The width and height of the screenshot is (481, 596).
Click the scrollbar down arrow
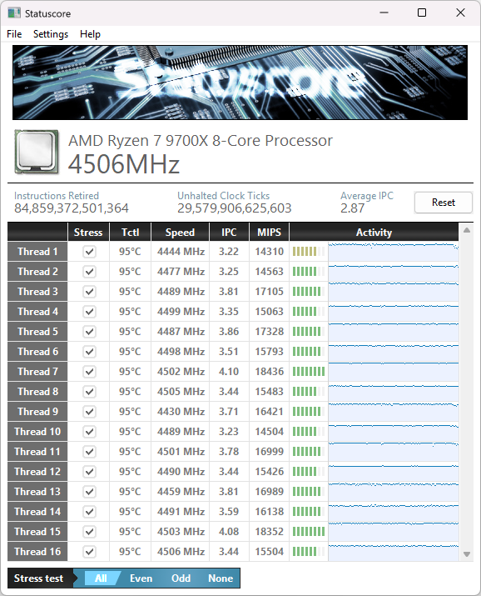tap(467, 554)
